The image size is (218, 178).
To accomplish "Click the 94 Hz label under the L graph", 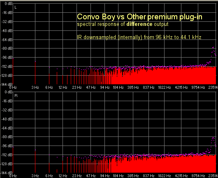I will pos(105,88).
